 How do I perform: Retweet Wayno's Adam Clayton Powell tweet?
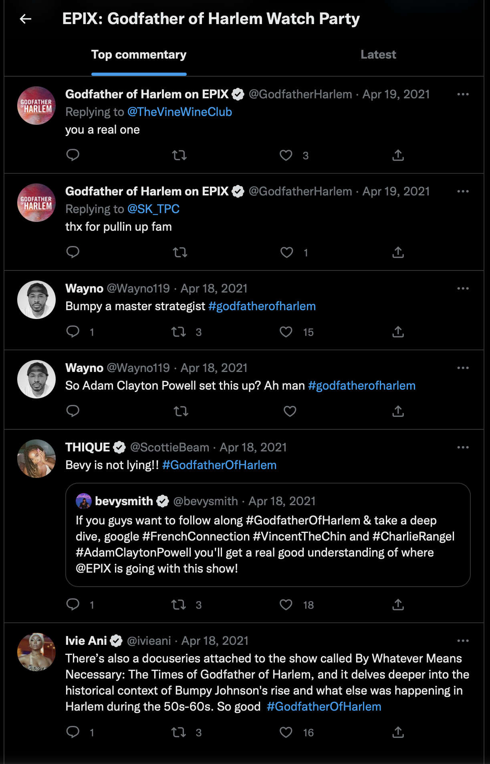point(181,411)
